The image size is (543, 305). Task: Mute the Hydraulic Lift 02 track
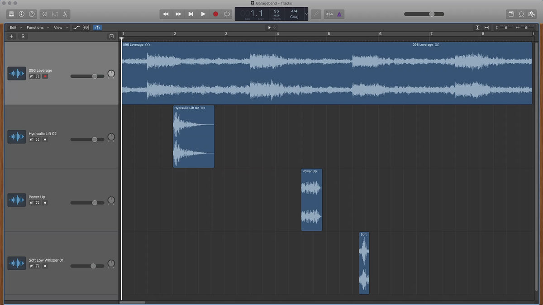pyautogui.click(x=32, y=140)
